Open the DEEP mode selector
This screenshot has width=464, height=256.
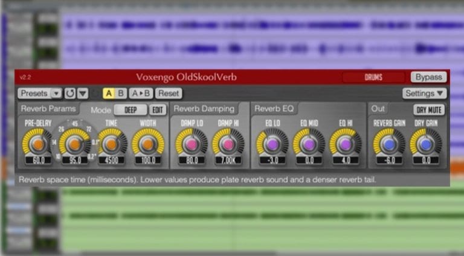click(x=130, y=110)
